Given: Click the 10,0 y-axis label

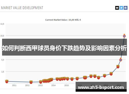Looking at the screenshot, I should tap(2, 36).
